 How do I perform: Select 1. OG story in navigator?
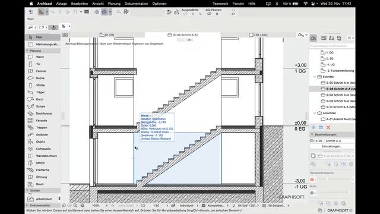[x=330, y=52]
